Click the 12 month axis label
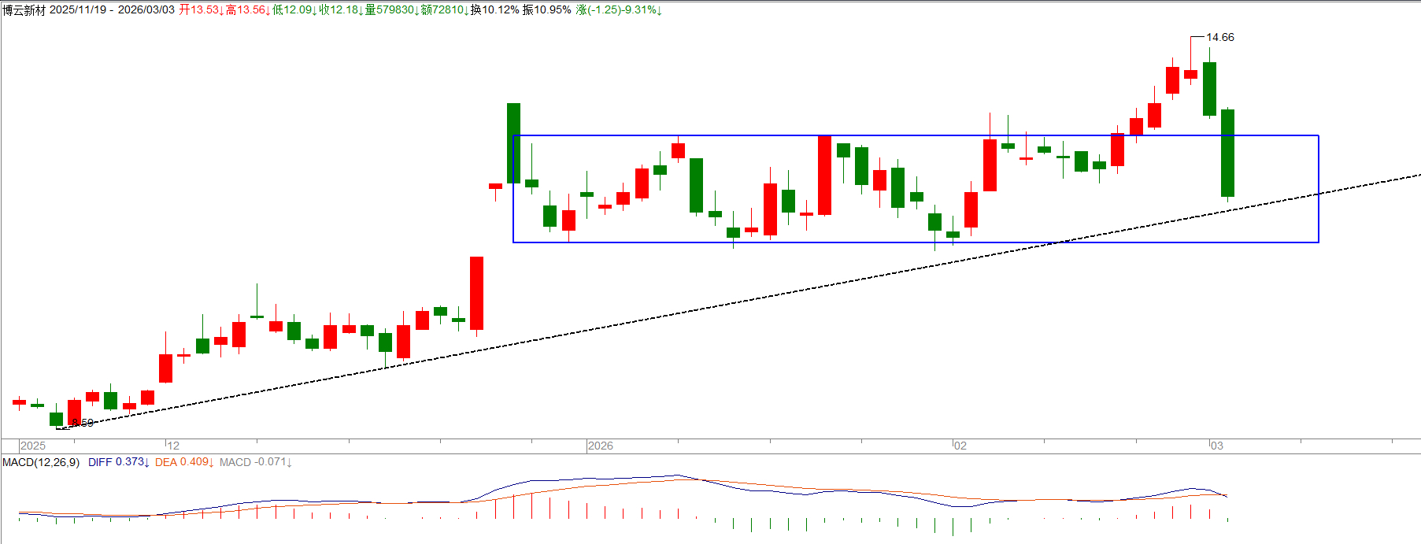Image resolution: width=1421 pixels, height=544 pixels. (173, 446)
